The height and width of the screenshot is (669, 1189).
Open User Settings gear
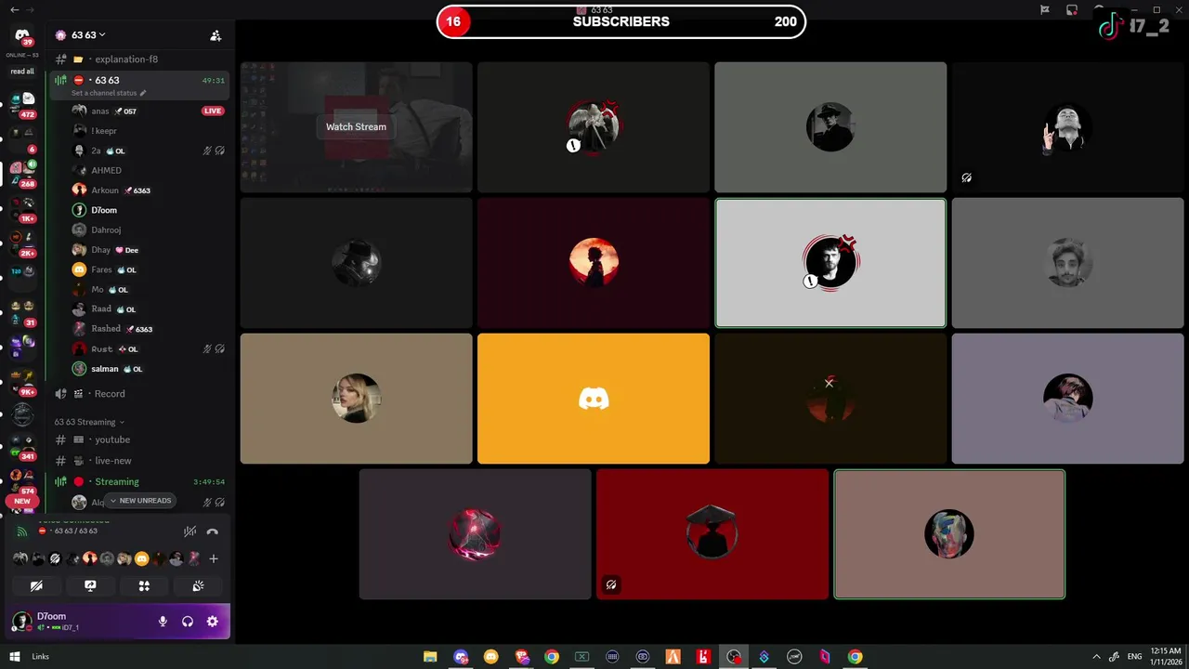[213, 622]
